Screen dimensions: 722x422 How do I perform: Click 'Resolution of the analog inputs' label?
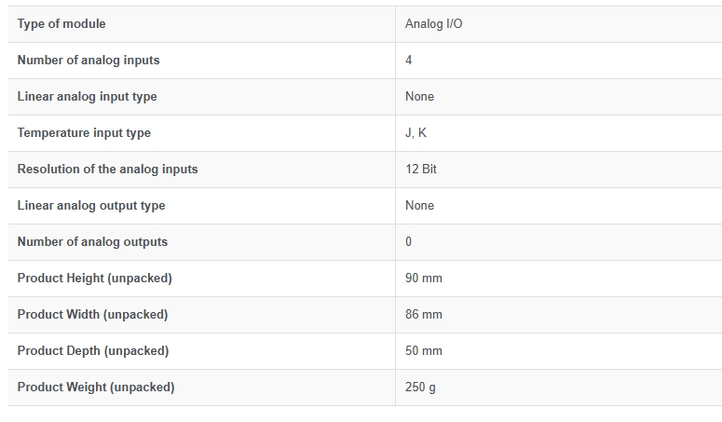[x=107, y=170]
